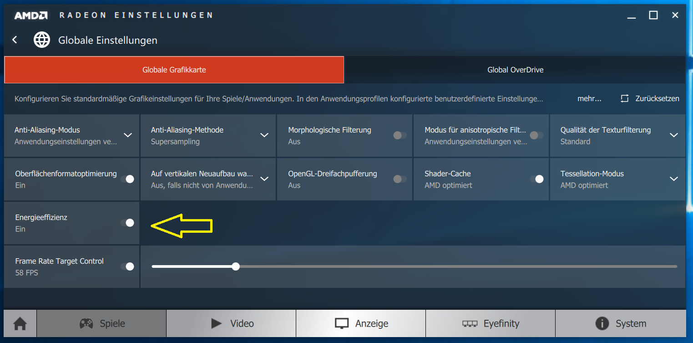Open the System section

click(x=621, y=324)
